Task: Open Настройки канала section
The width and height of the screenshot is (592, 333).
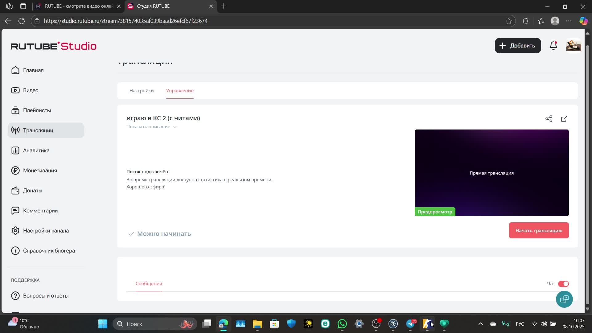Action: point(46,231)
